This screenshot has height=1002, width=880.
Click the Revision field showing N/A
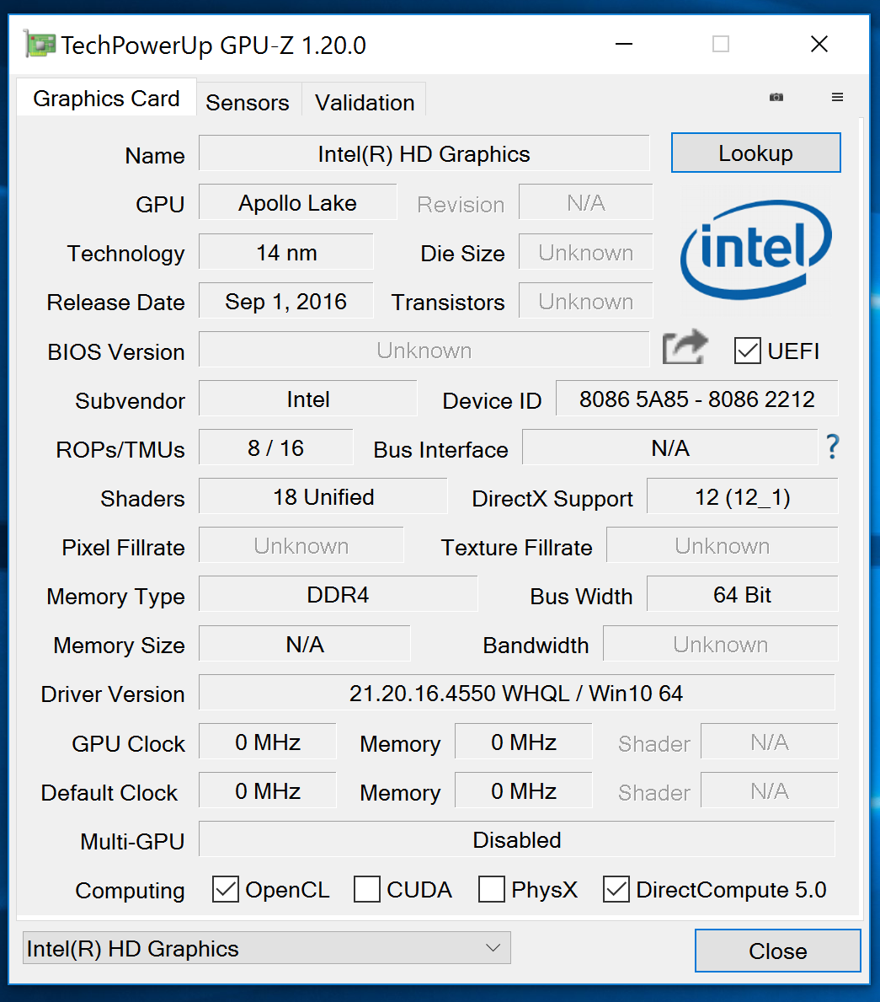pos(586,202)
